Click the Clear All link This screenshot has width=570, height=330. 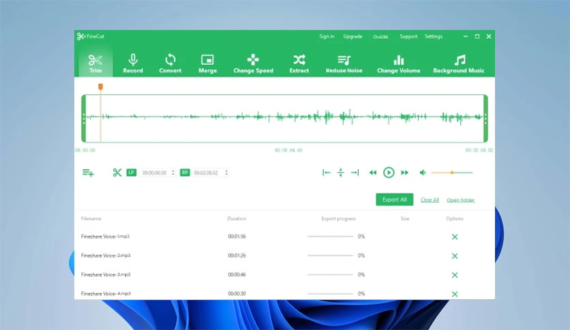(430, 200)
